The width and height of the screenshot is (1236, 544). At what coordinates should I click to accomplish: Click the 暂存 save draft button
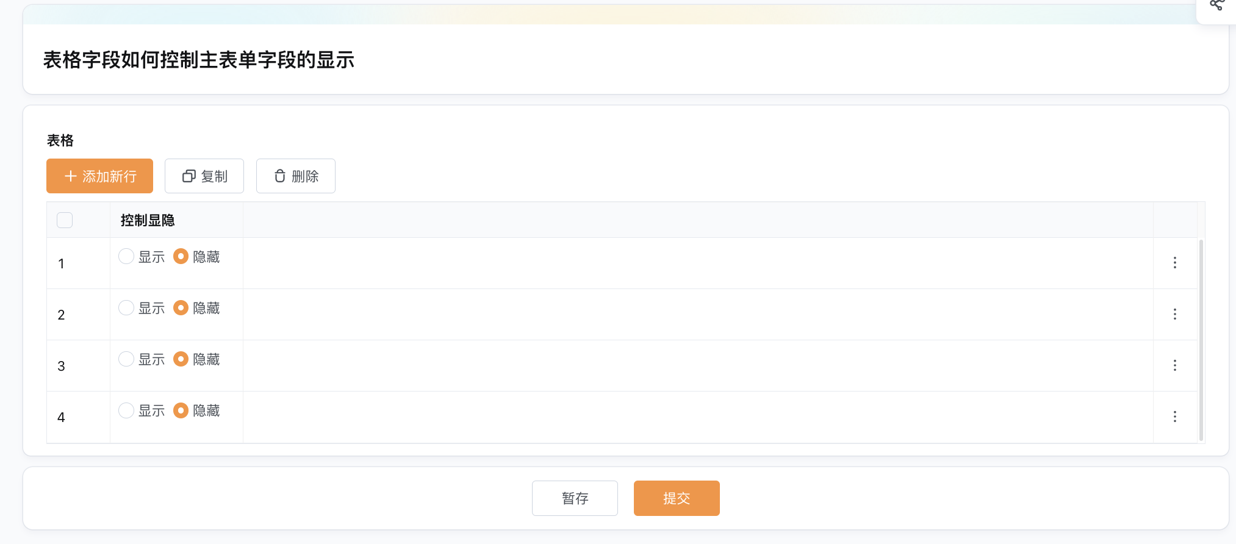(x=575, y=498)
